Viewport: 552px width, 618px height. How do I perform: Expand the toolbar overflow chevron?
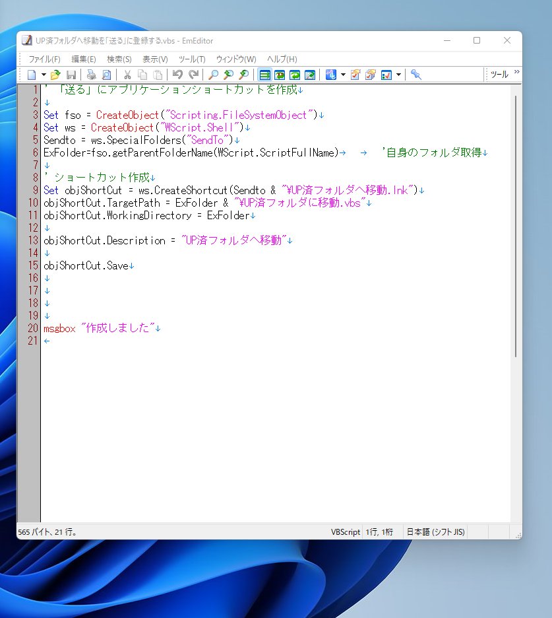[516, 72]
